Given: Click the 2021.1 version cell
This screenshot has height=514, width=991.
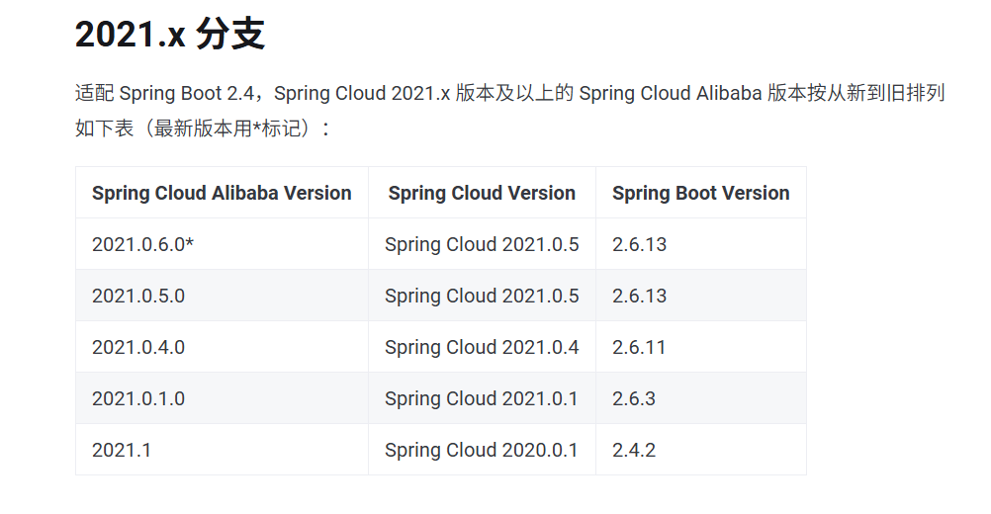Looking at the screenshot, I should pyautogui.click(x=122, y=450).
